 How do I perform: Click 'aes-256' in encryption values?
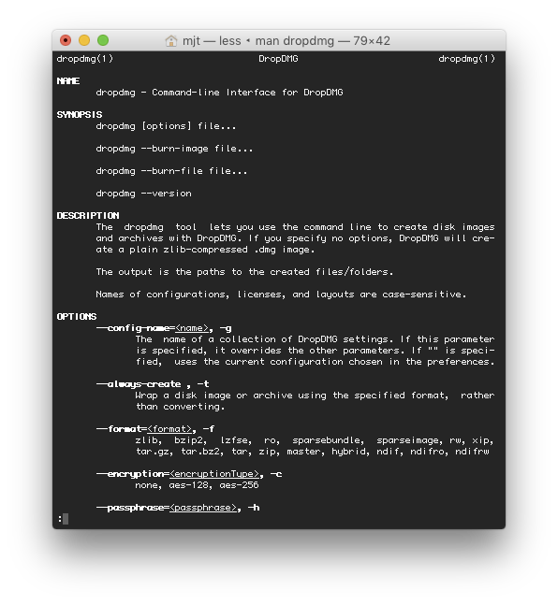239,485
